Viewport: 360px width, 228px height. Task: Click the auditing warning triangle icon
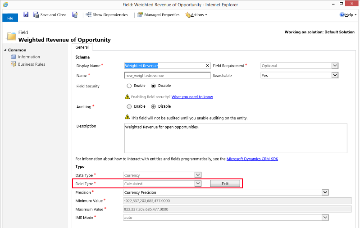[x=127, y=117]
